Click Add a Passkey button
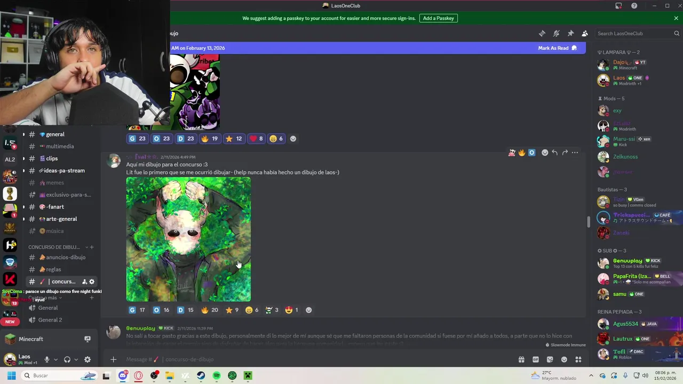Screen dimensions: 683x384 click(x=439, y=18)
